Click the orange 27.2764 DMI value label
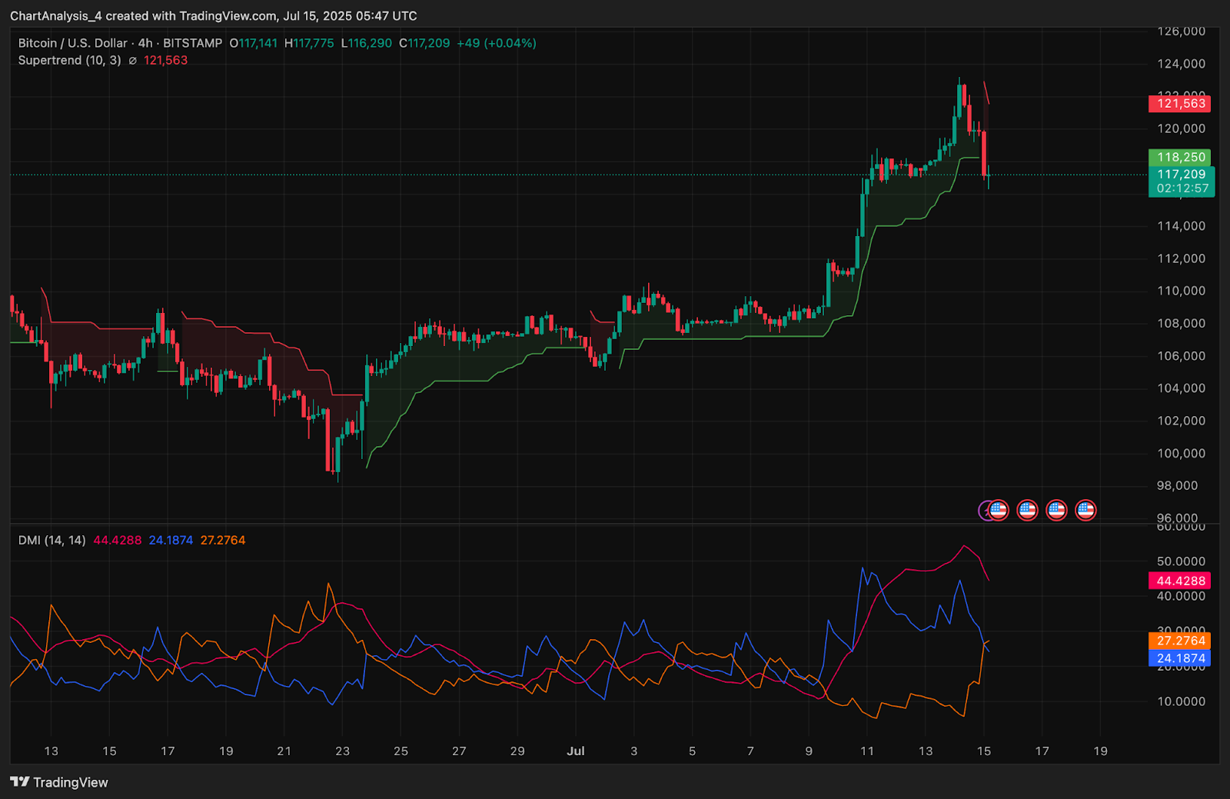The width and height of the screenshot is (1230, 799). pos(1180,641)
